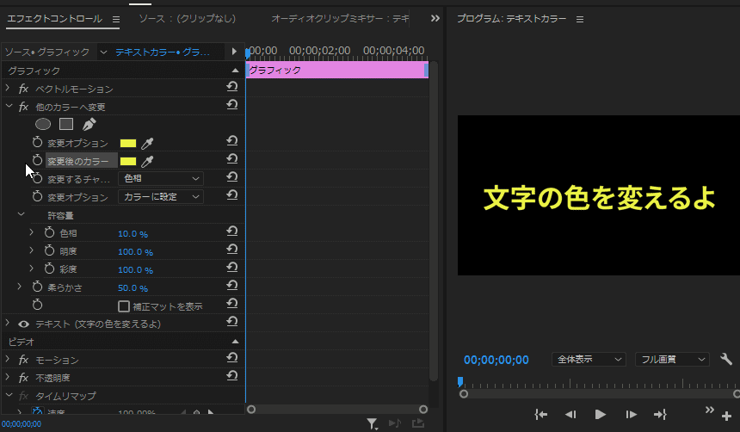The height and width of the screenshot is (432, 740).
Task: Switch to ソース (クリップなし) tab
Action: point(187,18)
